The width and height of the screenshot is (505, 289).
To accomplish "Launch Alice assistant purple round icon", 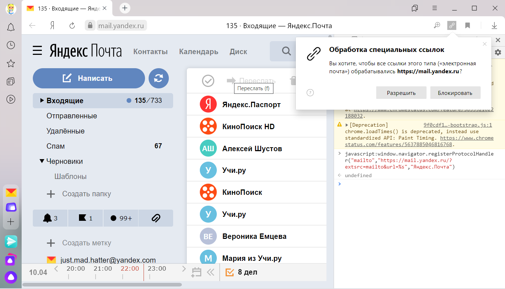I will [x=11, y=277].
